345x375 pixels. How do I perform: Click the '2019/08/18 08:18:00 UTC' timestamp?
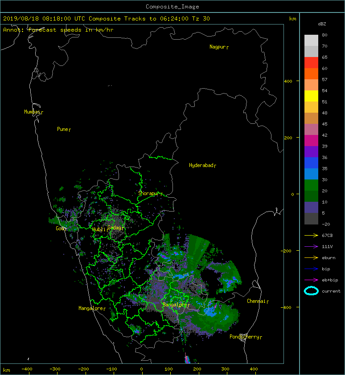point(44,19)
